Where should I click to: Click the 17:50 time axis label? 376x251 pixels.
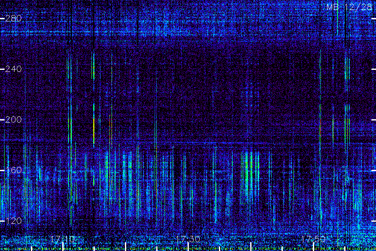pyautogui.click(x=313, y=239)
